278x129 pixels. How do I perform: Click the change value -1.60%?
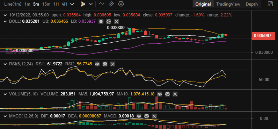point(198,15)
